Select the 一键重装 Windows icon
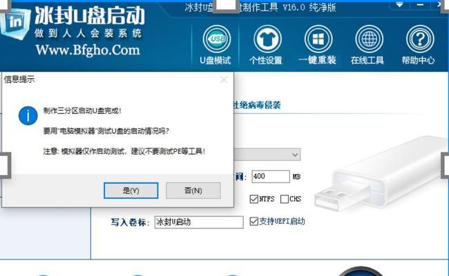Image resolution: width=449 pixels, height=276 pixels. [x=318, y=39]
